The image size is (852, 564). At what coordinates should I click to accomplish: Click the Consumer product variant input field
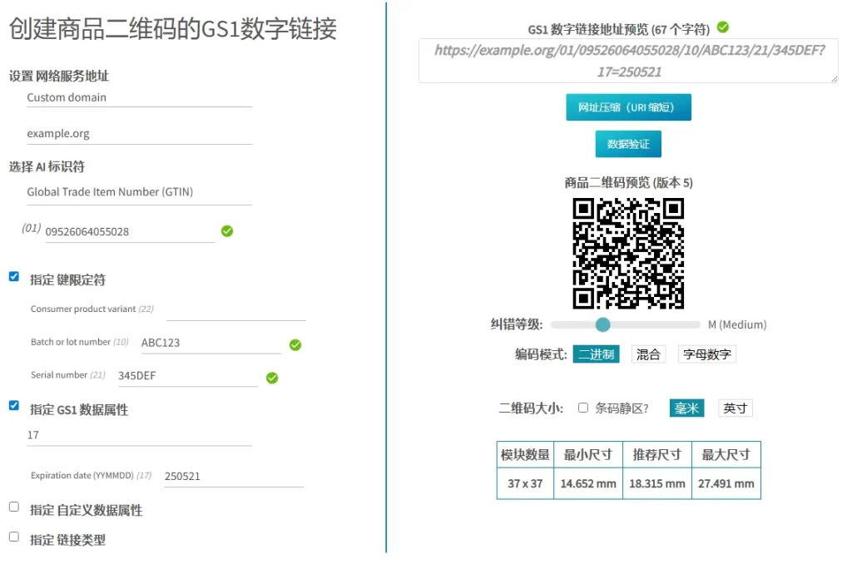236,309
